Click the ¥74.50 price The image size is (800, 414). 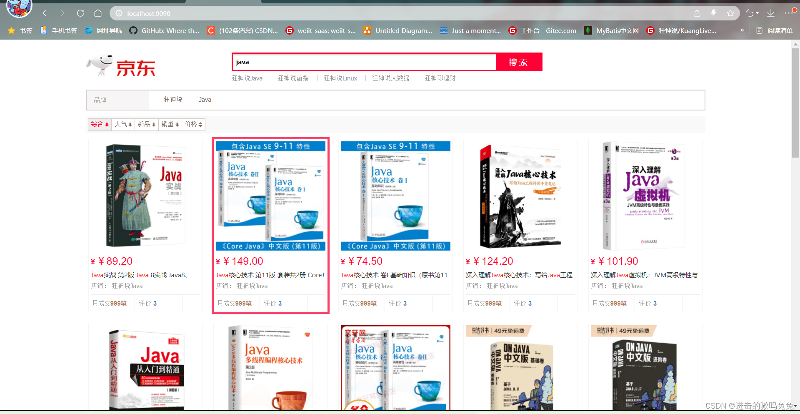click(x=362, y=261)
